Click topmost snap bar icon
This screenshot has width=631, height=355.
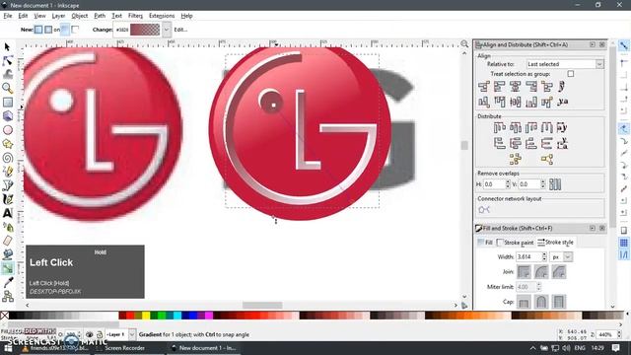[623, 45]
